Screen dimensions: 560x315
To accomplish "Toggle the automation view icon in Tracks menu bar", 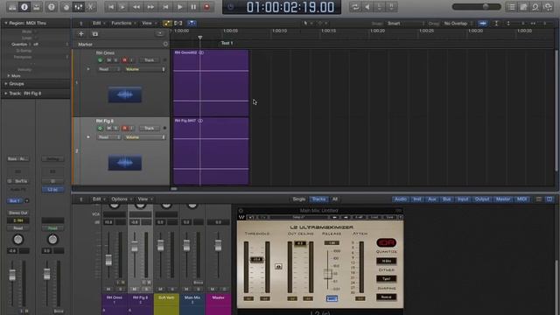I will 167,24.
